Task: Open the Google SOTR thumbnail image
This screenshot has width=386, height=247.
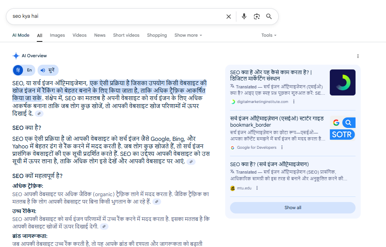Action: point(342,128)
